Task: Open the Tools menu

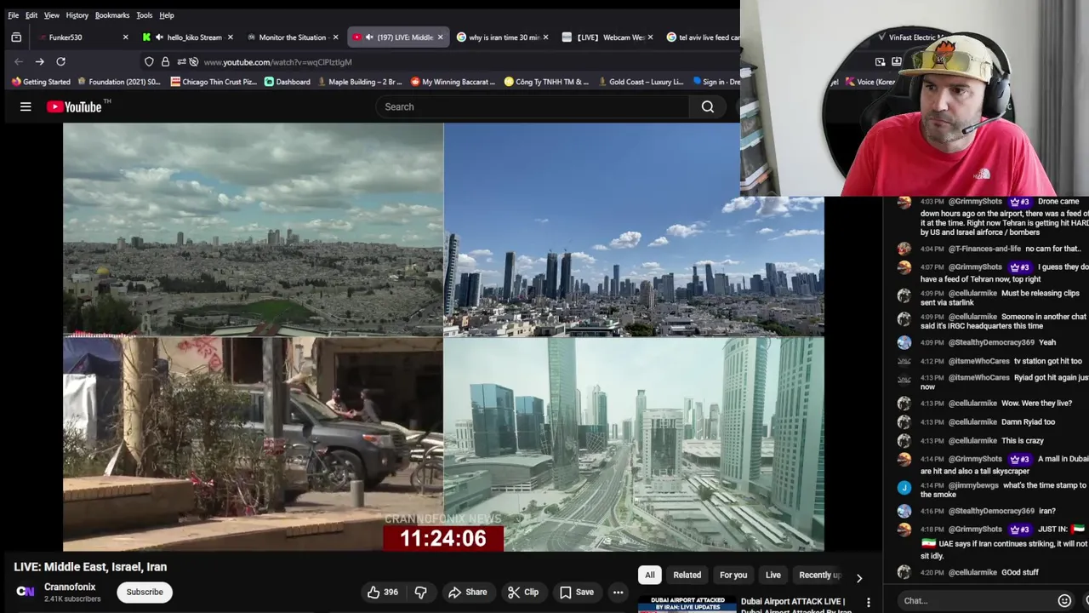Action: (x=145, y=15)
